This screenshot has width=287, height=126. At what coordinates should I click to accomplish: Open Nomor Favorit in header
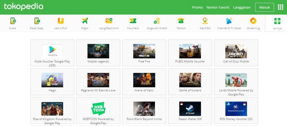(x=218, y=7)
